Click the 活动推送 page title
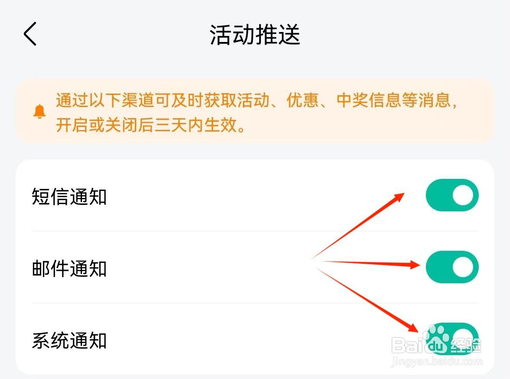Image resolution: width=510 pixels, height=379 pixels. [x=255, y=35]
